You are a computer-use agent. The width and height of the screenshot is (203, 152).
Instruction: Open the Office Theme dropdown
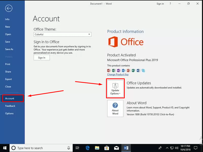[x=89, y=34]
